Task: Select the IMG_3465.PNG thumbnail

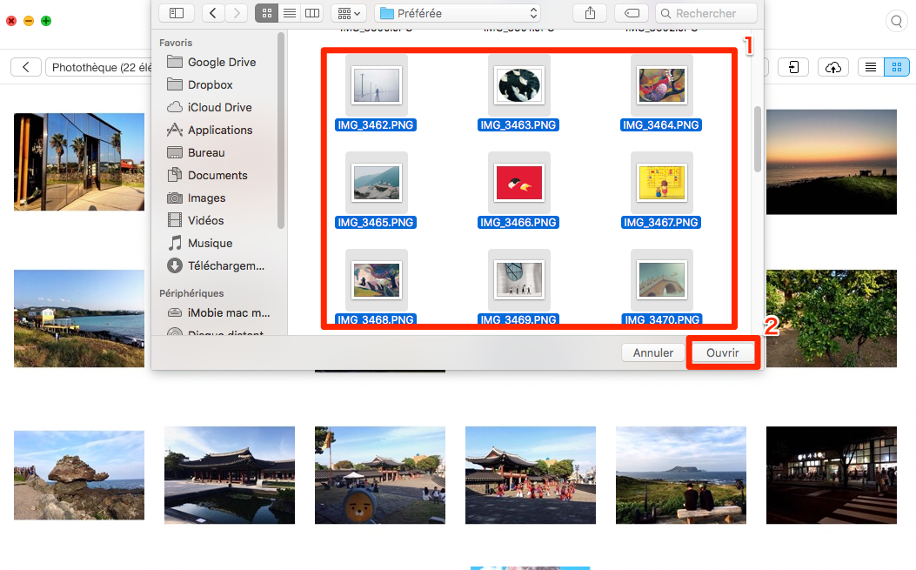Action: [x=376, y=183]
